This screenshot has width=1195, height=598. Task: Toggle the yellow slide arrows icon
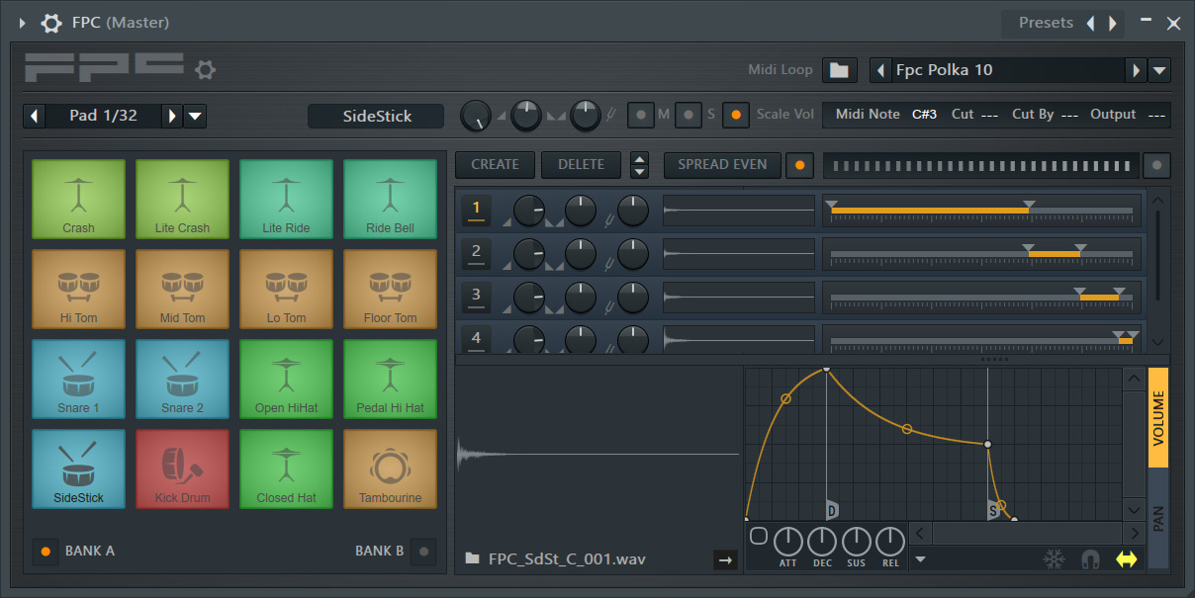[1127, 559]
